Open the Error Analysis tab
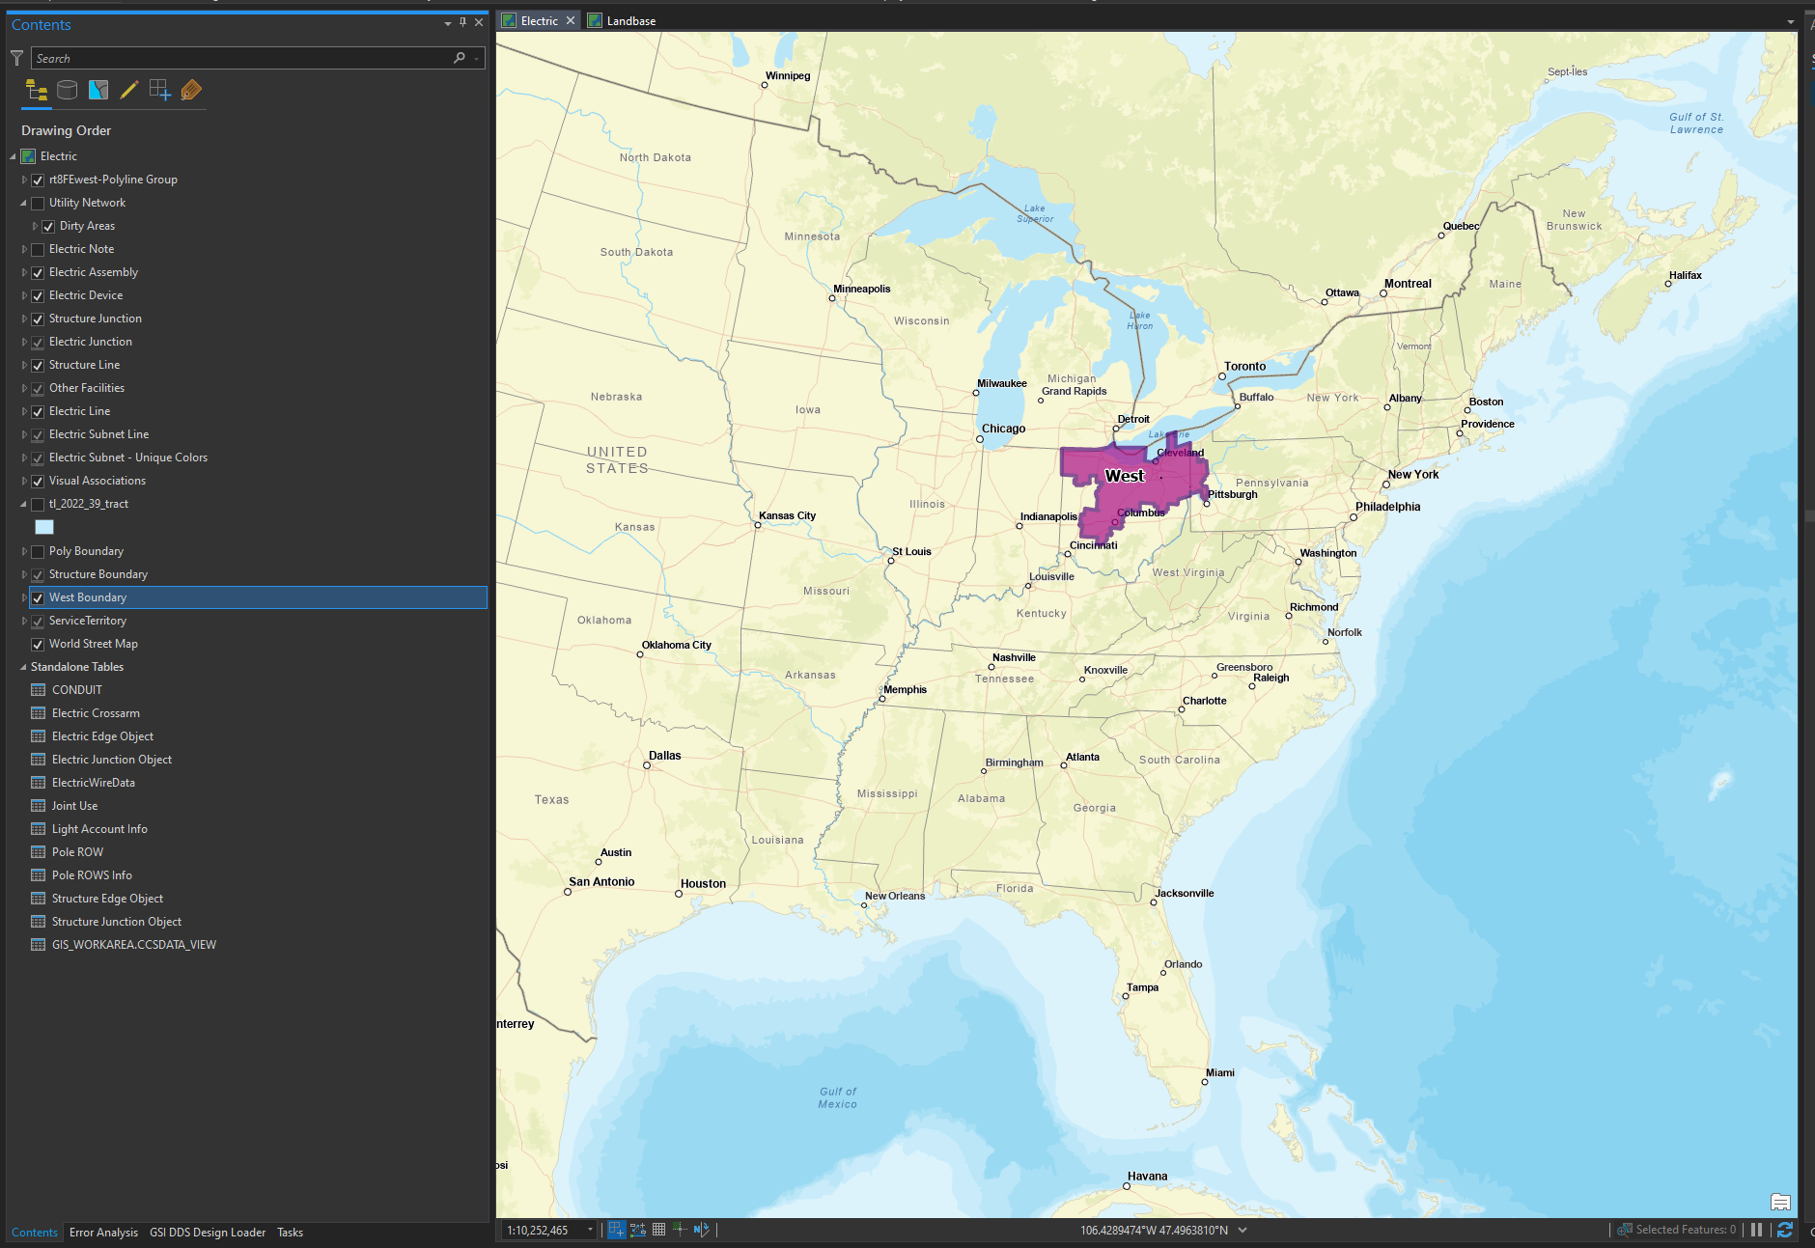Screen dimensions: 1815x1248 (x=103, y=1233)
